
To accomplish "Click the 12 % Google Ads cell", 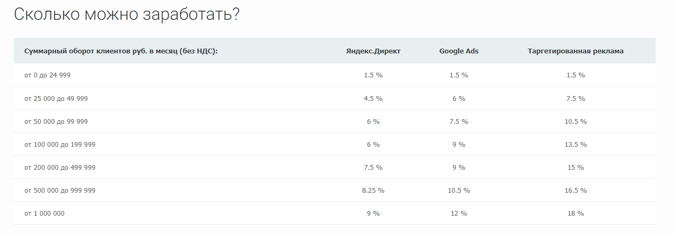I will pyautogui.click(x=459, y=214).
